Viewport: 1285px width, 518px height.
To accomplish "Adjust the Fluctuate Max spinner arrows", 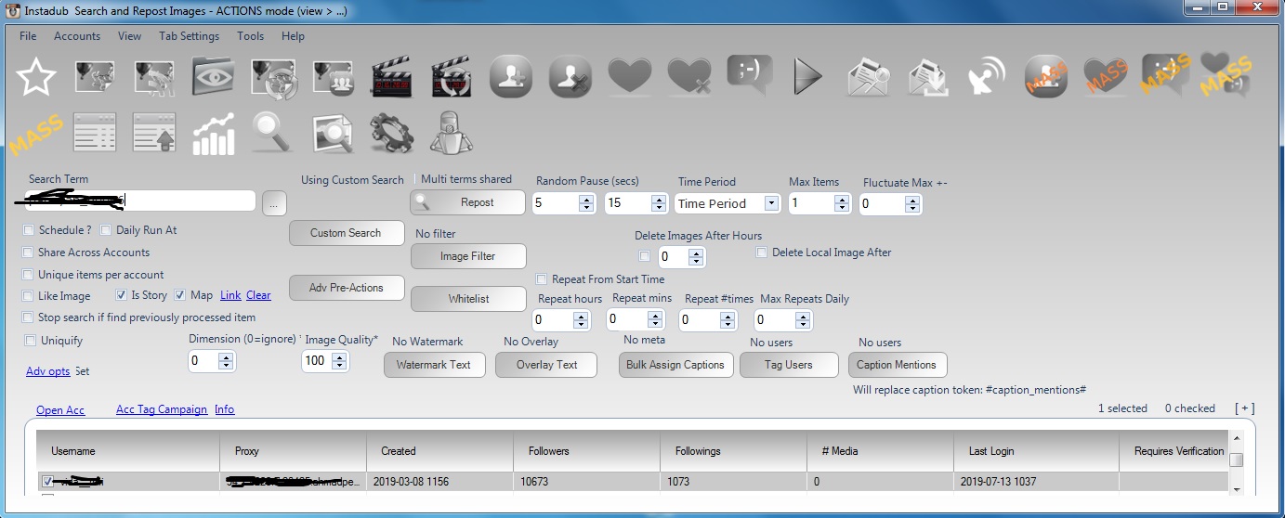I will (912, 203).
